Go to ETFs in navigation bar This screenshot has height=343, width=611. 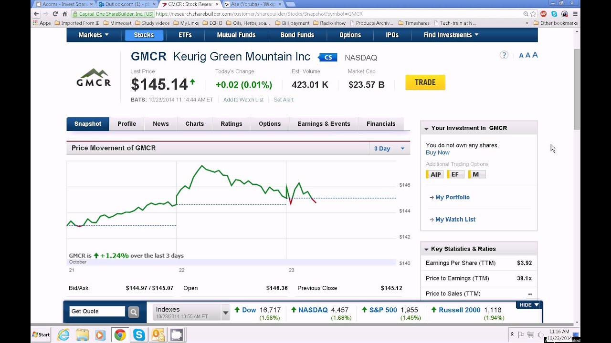[x=185, y=35]
